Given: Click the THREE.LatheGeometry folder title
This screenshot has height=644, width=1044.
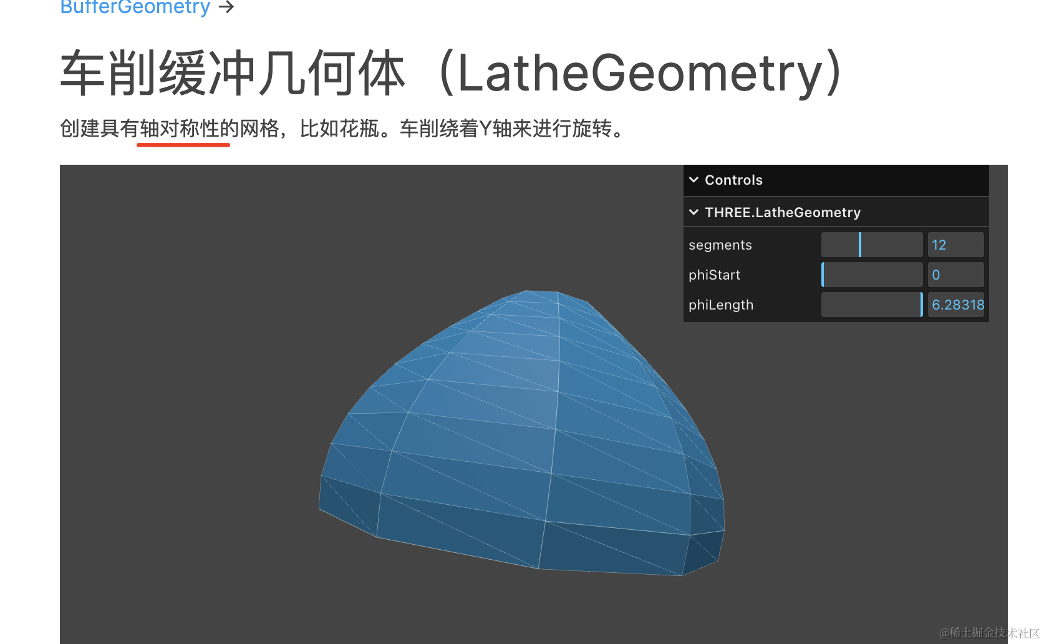Looking at the screenshot, I should coord(783,212).
